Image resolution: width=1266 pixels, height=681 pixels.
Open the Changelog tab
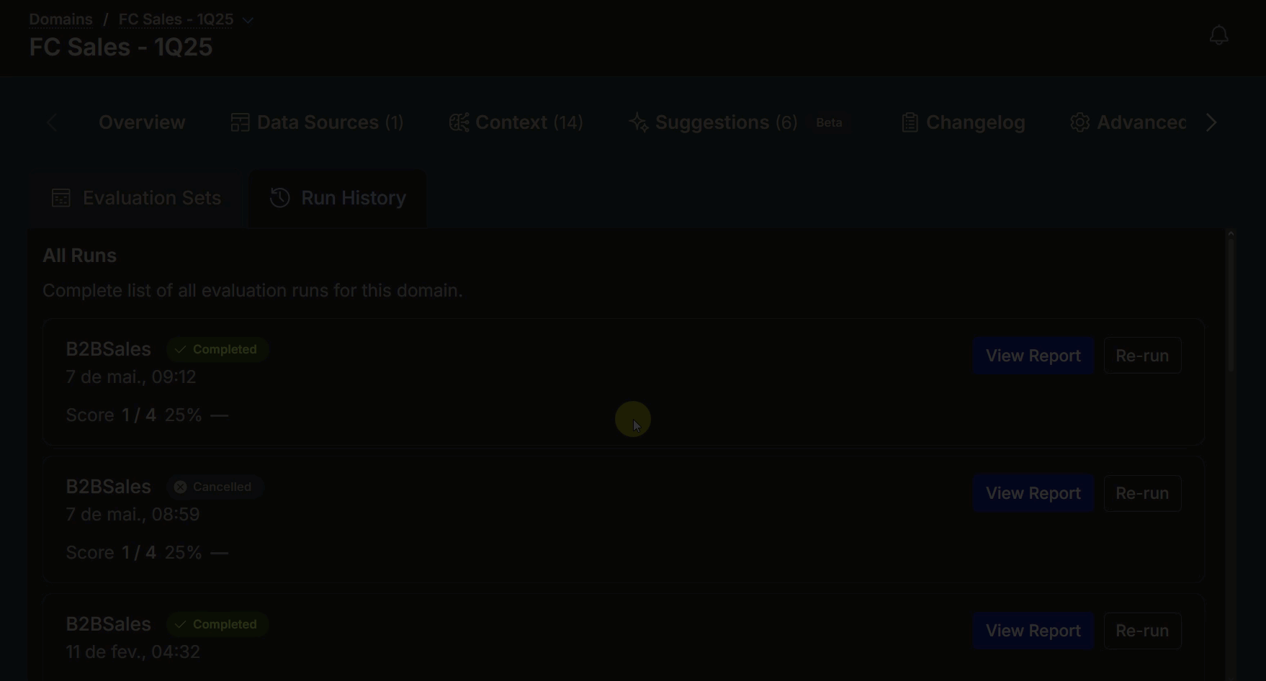coord(963,122)
